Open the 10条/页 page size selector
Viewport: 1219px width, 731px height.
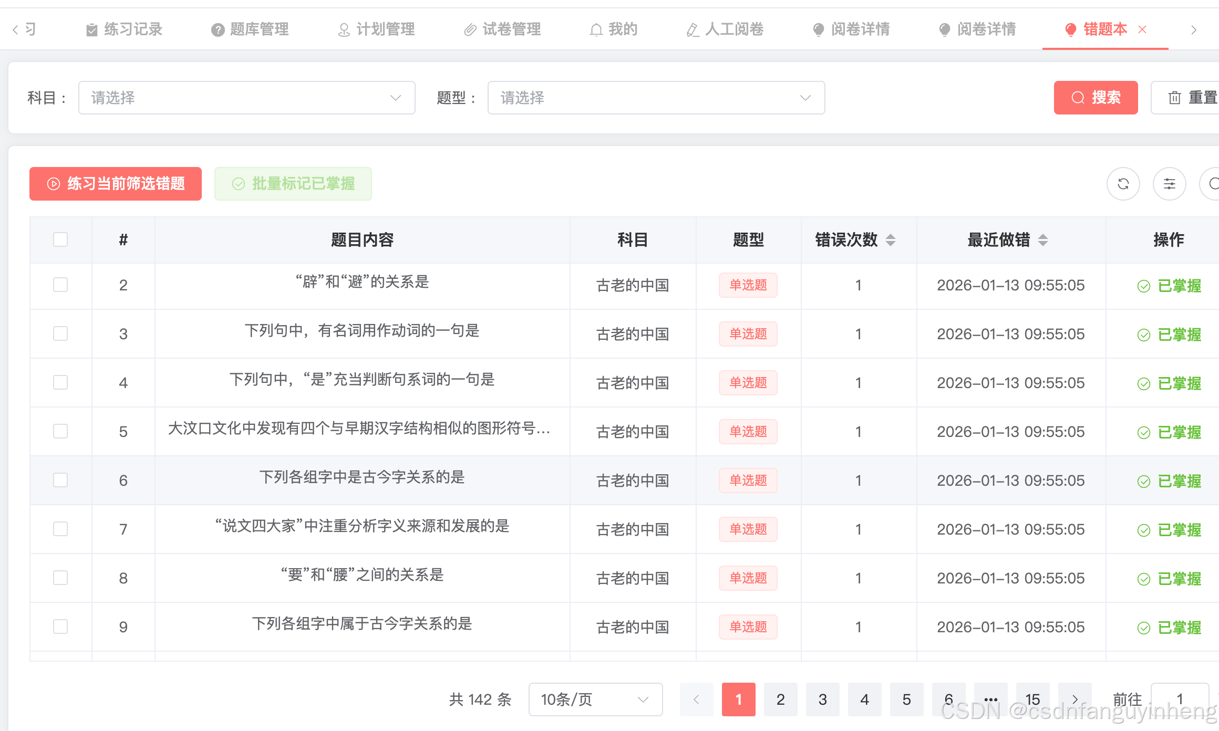pos(595,699)
